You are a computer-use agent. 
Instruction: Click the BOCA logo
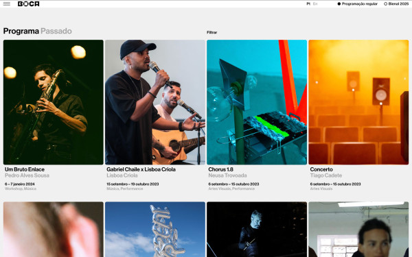[x=28, y=3]
